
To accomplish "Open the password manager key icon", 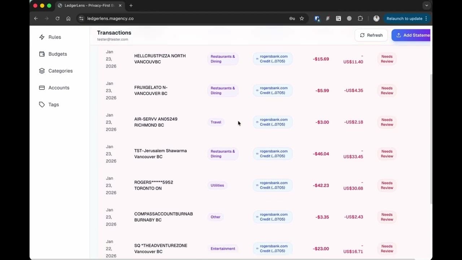I will [292, 18].
